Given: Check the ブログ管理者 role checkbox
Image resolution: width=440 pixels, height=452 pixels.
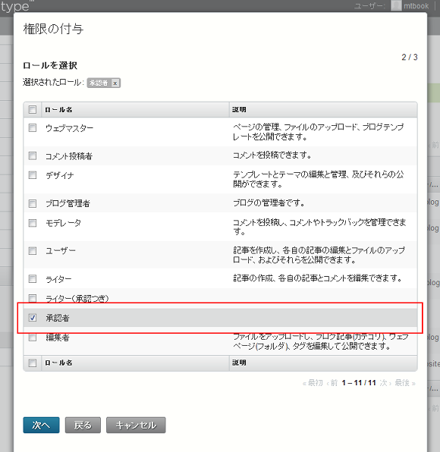Looking at the screenshot, I should click(33, 203).
